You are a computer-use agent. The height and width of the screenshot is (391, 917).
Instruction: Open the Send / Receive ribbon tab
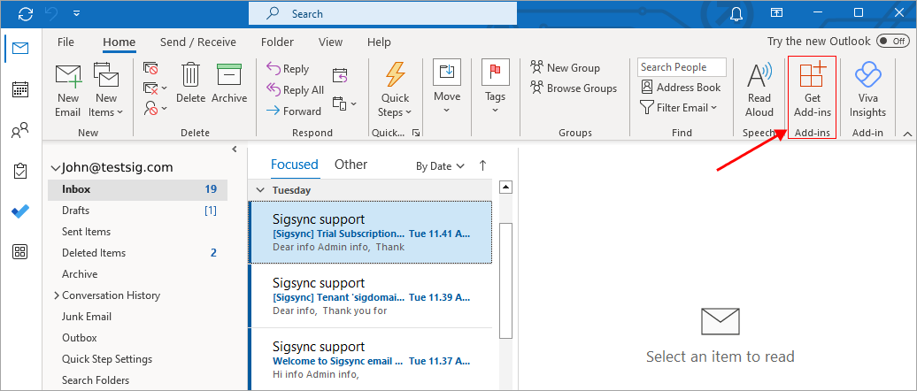198,42
